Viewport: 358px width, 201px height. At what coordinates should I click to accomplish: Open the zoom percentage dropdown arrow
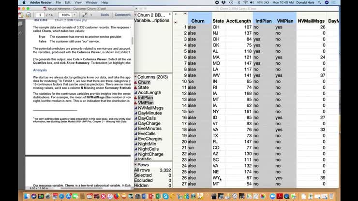(75, 15)
